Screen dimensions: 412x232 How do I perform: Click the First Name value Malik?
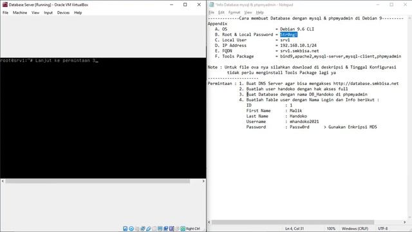296,111
